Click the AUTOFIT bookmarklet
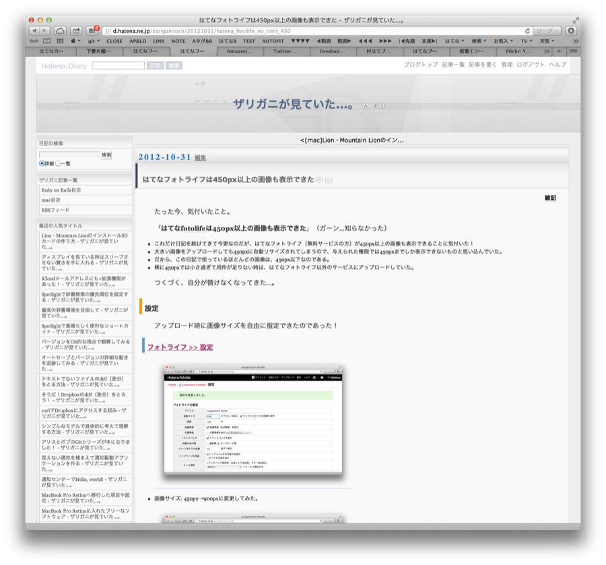 point(273,41)
